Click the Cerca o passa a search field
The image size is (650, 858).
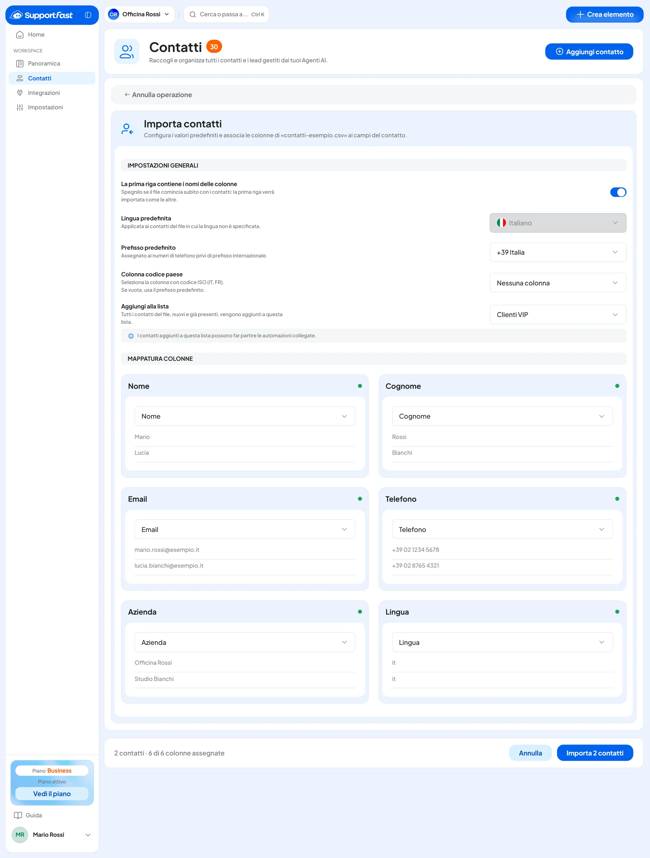point(227,14)
